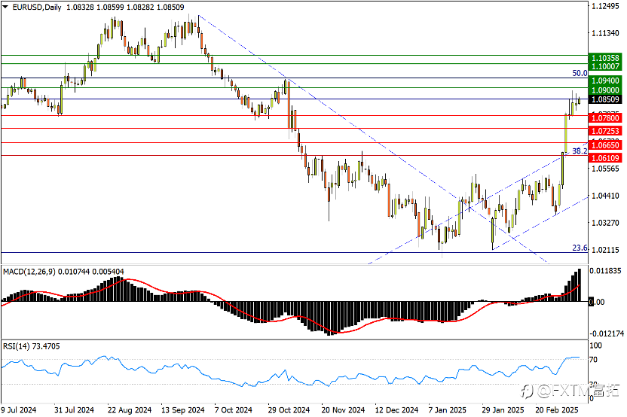Image resolution: width=627 pixels, height=417 pixels.
Task: Click the MACD(12,26,9) indicator label
Action: click(x=29, y=272)
